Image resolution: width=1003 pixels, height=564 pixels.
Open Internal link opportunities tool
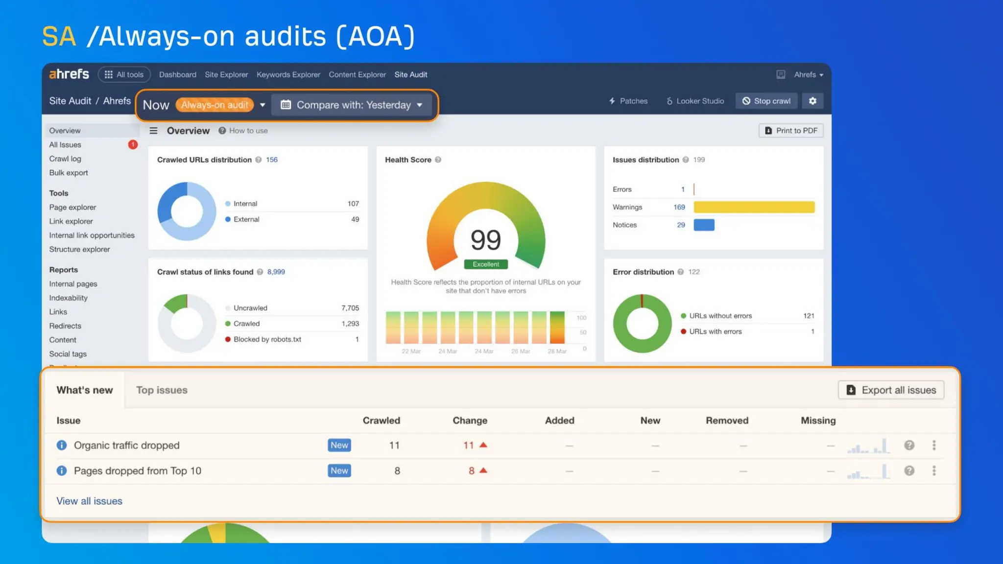[x=92, y=235]
